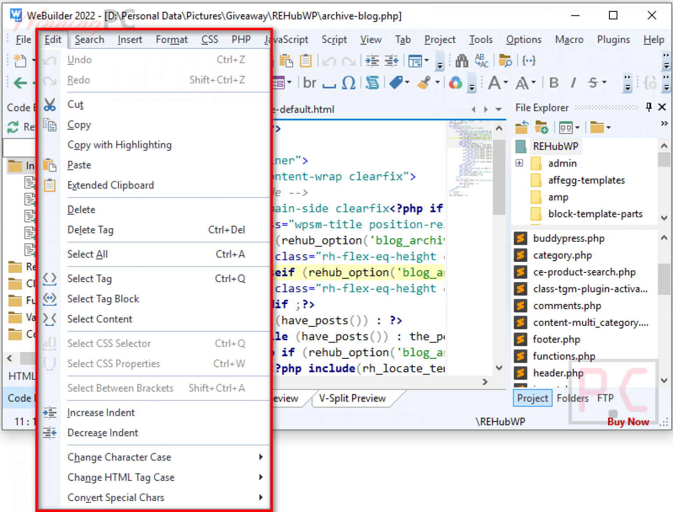Click the Increase Indent toolbar icon
This screenshot has width=673, height=512.
click(372, 60)
